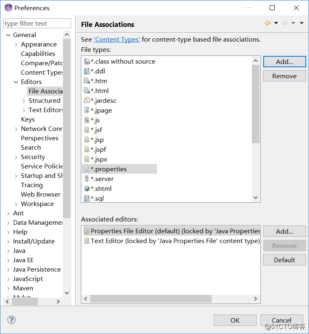309x334 pixels.
Task: Open the view menu dropdown triangle
Action: 302,23
